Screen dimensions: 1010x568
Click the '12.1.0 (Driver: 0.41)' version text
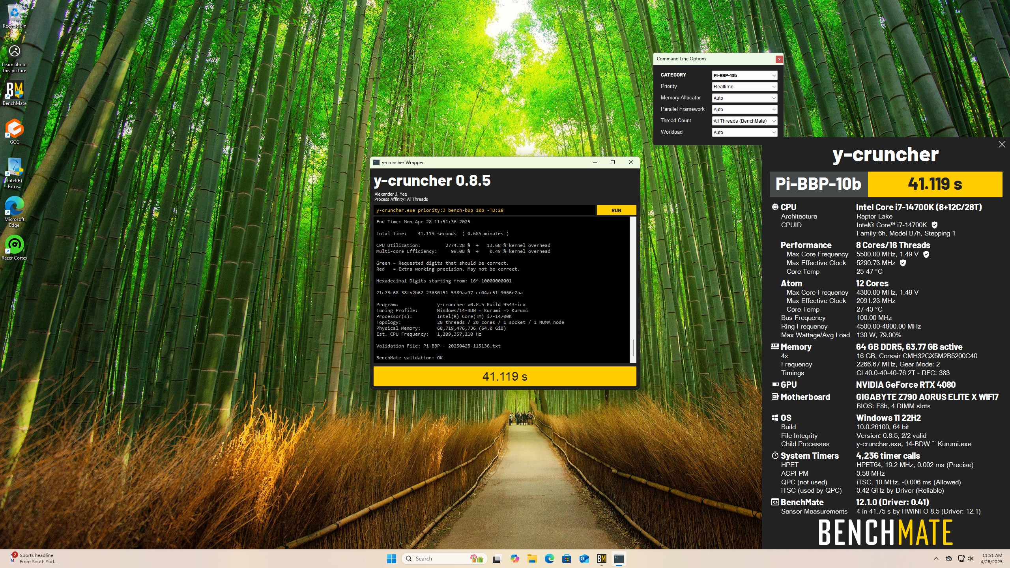coord(892,502)
